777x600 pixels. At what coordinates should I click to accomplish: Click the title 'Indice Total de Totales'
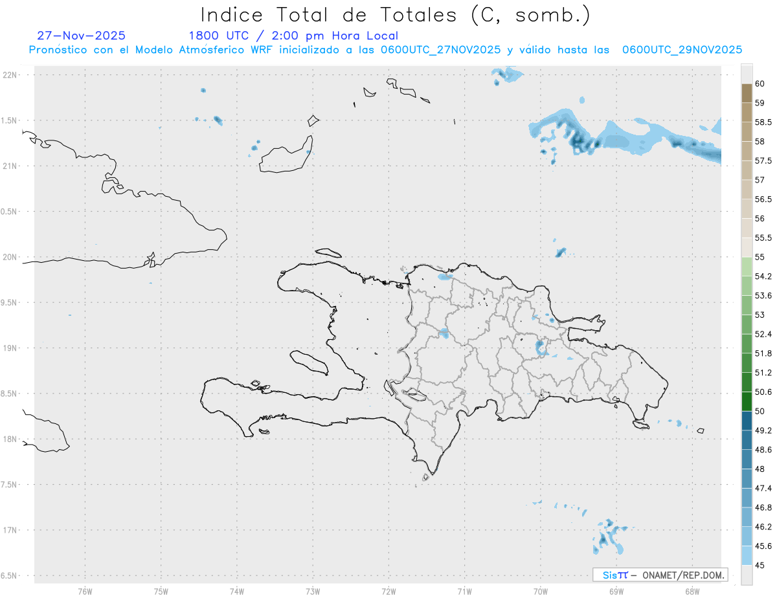(x=329, y=14)
